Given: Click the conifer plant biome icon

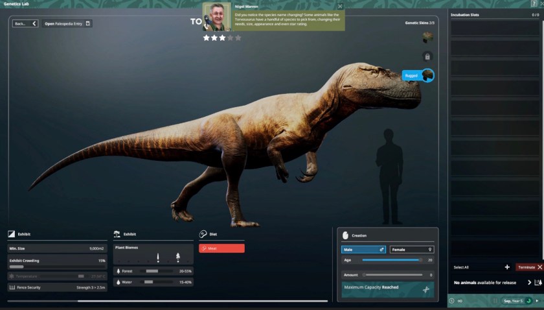Looking at the screenshot, I should (x=178, y=257).
